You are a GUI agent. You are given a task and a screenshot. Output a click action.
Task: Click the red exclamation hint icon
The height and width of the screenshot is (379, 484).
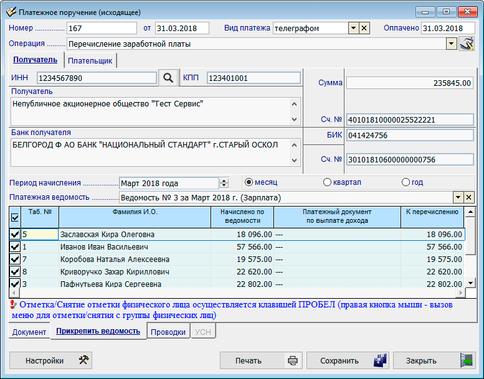click(x=13, y=305)
